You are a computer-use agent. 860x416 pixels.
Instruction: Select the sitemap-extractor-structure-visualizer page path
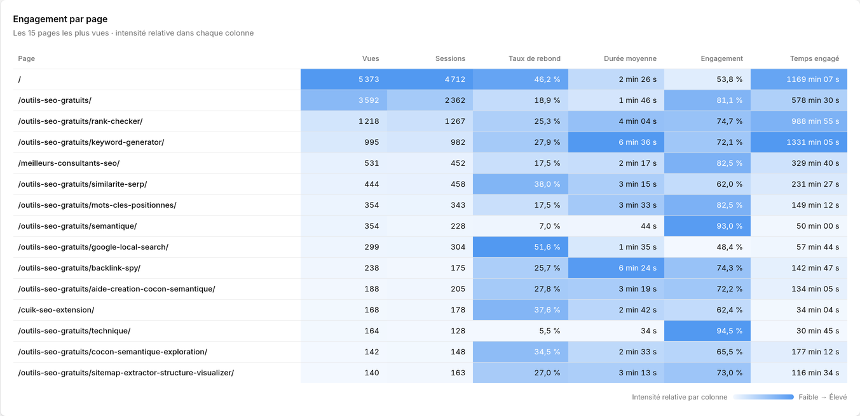(x=126, y=373)
